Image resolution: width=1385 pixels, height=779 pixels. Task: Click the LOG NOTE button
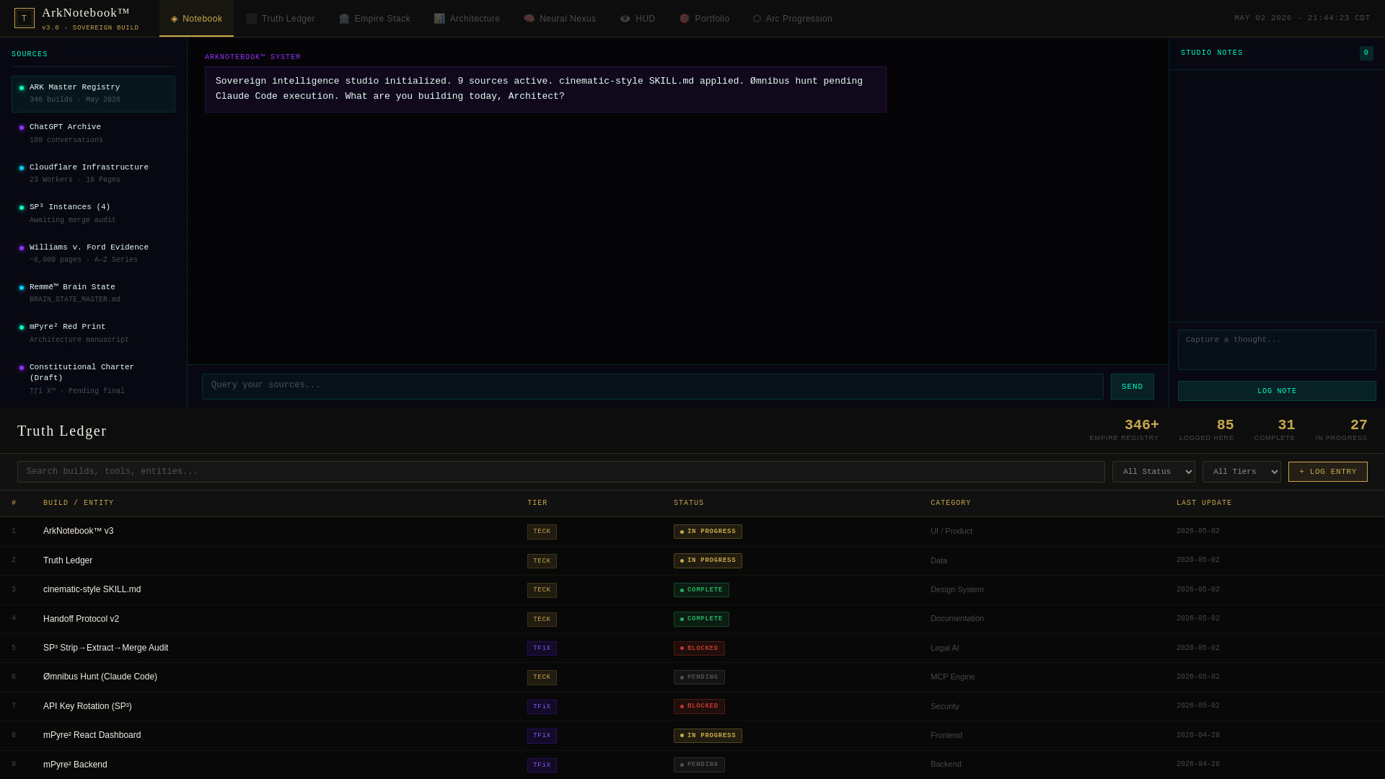point(1277,391)
